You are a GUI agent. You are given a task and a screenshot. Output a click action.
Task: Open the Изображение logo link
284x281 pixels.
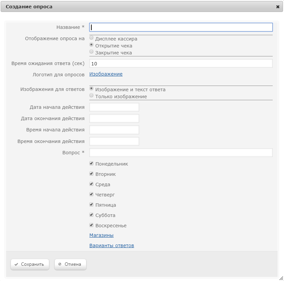click(x=106, y=74)
